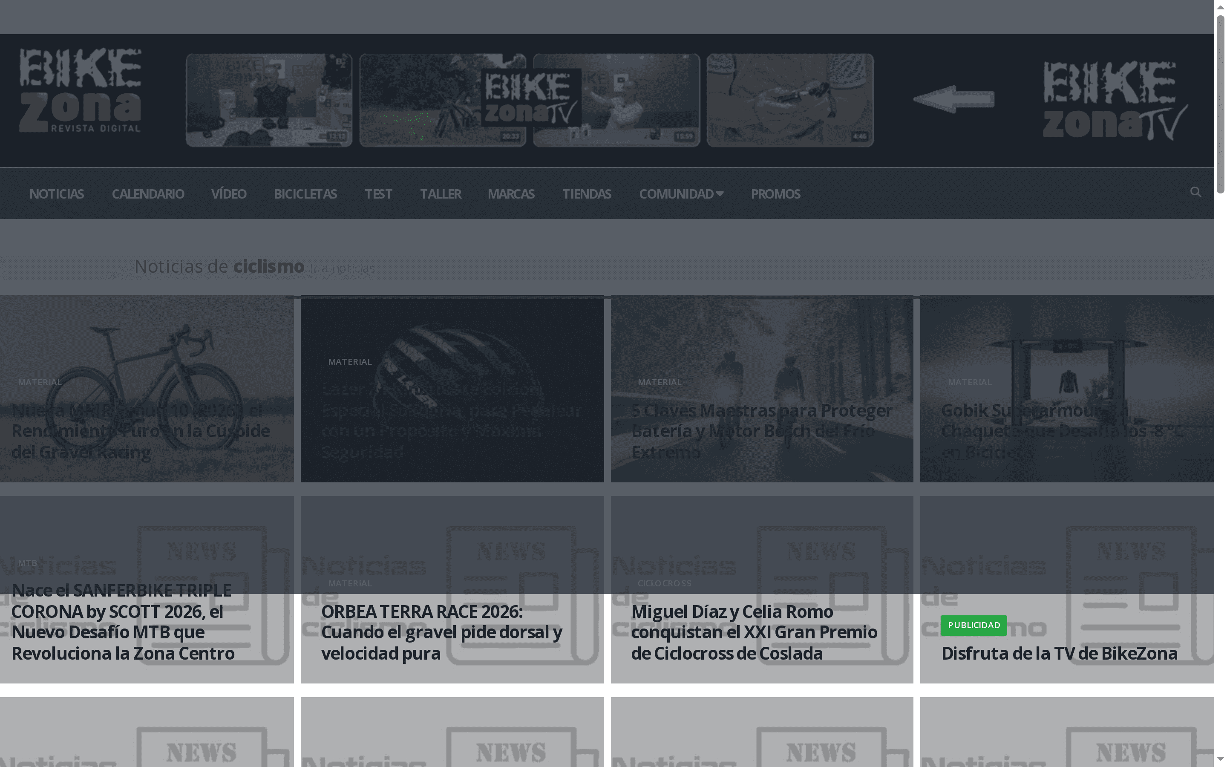Open the search magnifier icon
The width and height of the screenshot is (1227, 767).
pyautogui.click(x=1195, y=192)
